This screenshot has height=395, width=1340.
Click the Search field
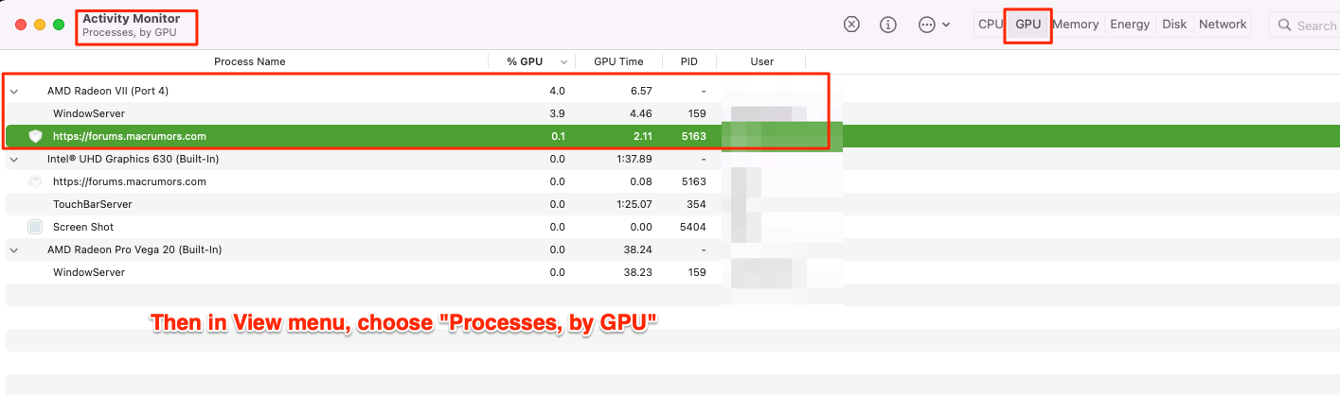pos(1307,26)
